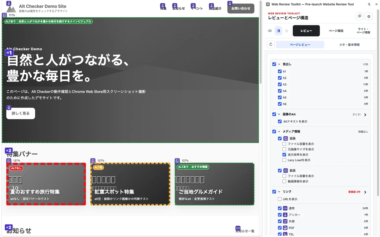
Task: Select the レビュー tab
Action: click(306, 31)
